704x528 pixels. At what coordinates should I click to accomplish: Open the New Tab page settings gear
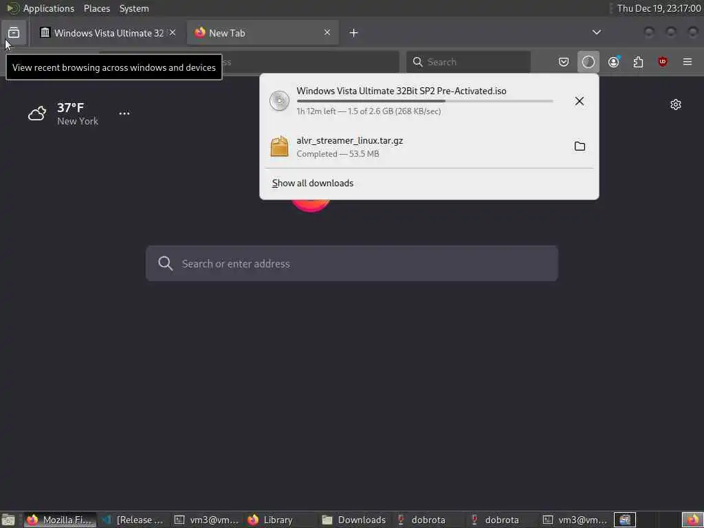click(x=676, y=104)
